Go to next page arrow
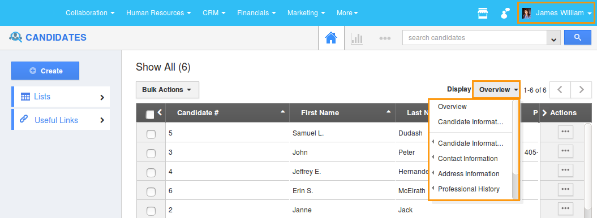597x218 pixels. pos(581,90)
